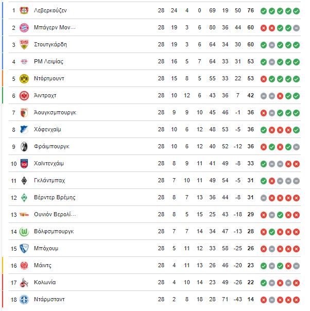
Task: Click the Eintracht Frankfurt eagle logo
Action: pos(24,96)
